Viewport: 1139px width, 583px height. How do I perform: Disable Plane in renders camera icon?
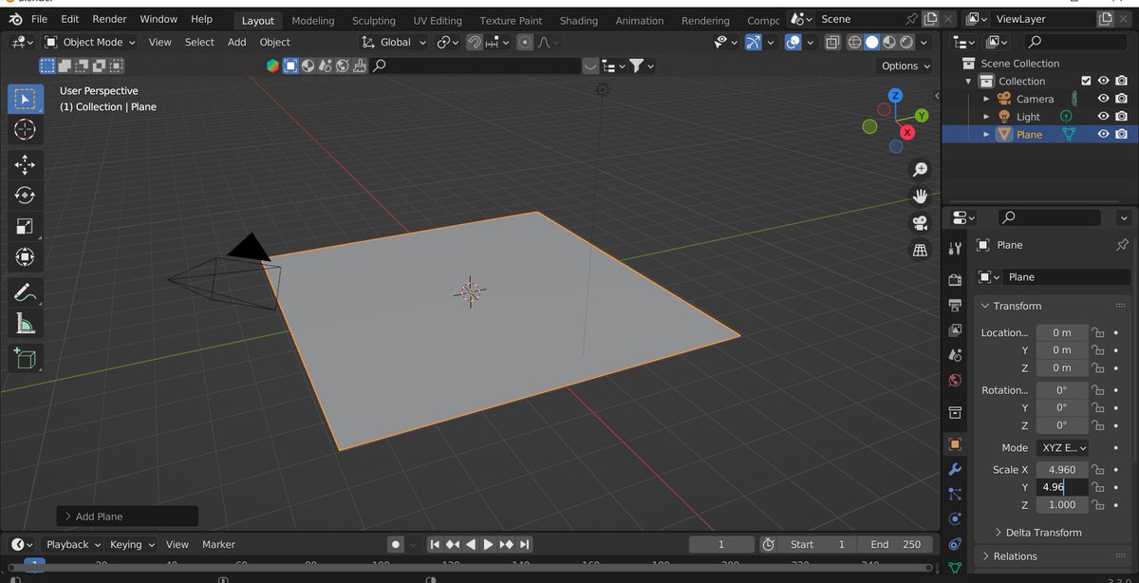click(x=1122, y=135)
